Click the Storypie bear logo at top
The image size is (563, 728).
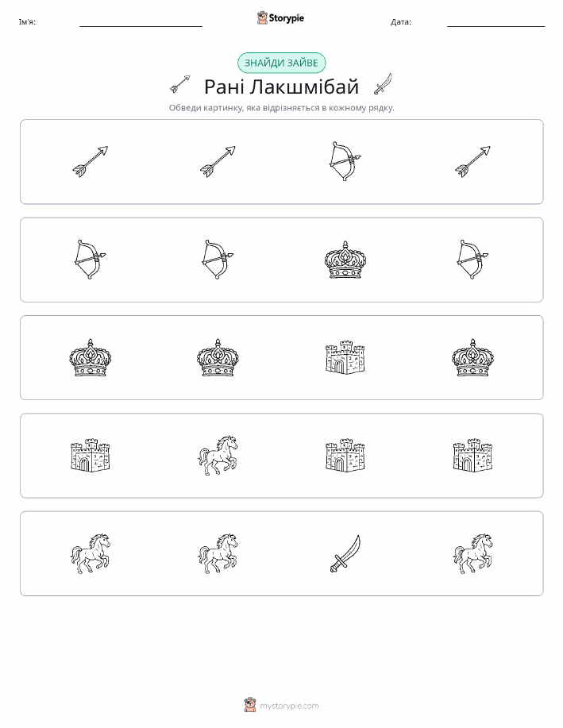pyautogui.click(x=262, y=18)
